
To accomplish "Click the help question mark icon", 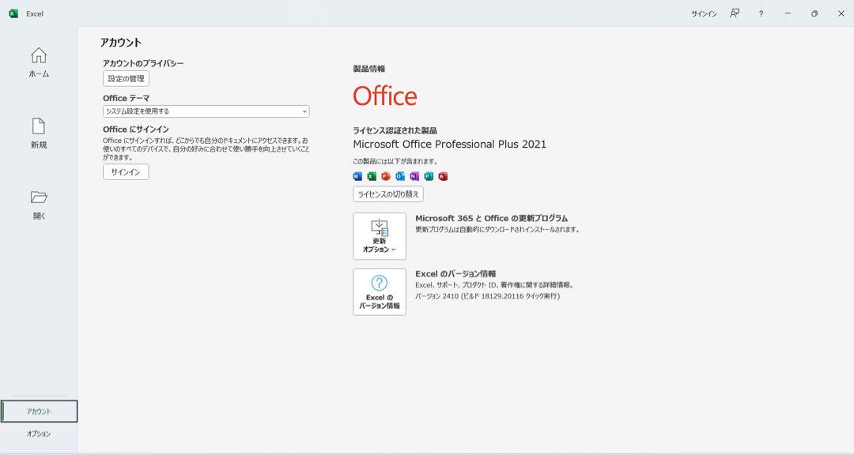I will 761,13.
